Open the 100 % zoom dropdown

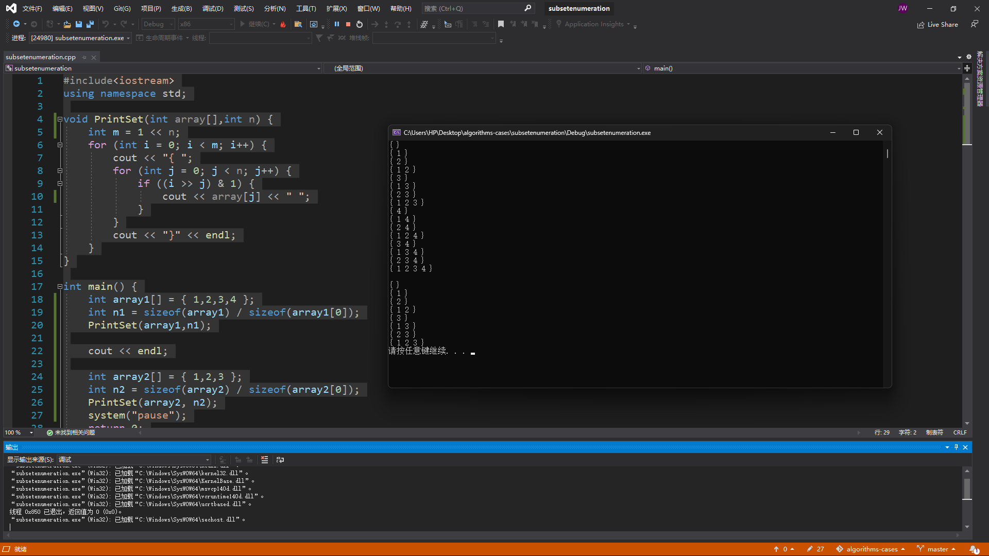19,432
